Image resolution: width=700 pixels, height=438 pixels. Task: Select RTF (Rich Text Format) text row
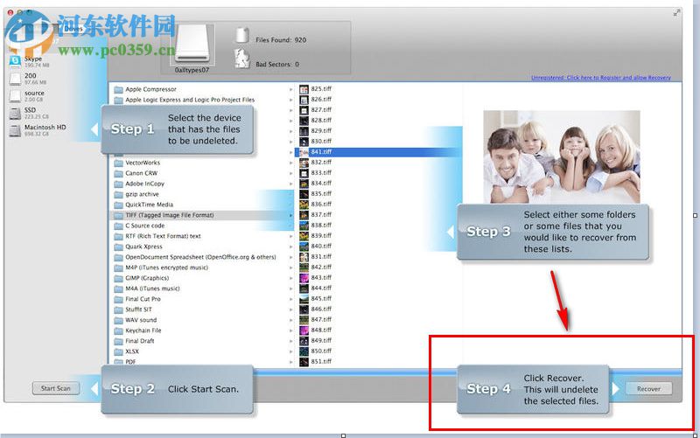coord(202,236)
